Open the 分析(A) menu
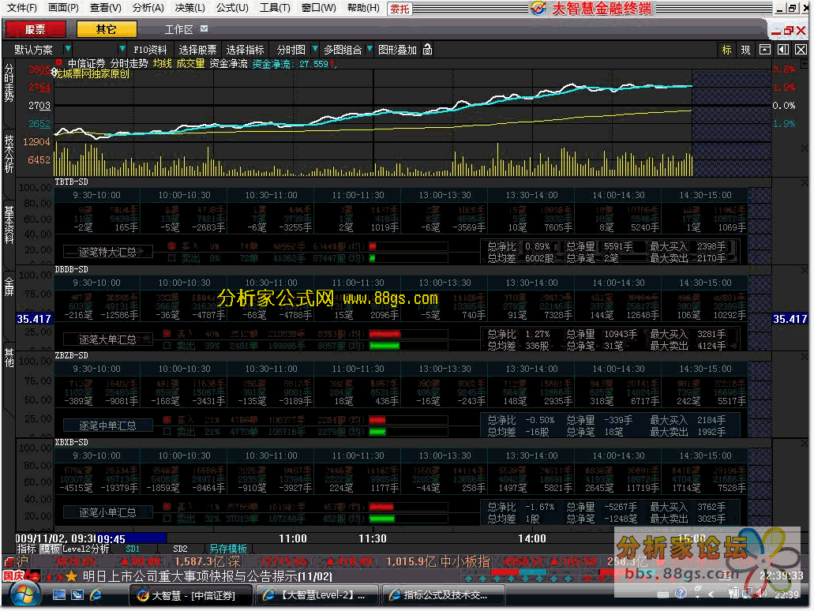The width and height of the screenshot is (814, 611). click(148, 8)
